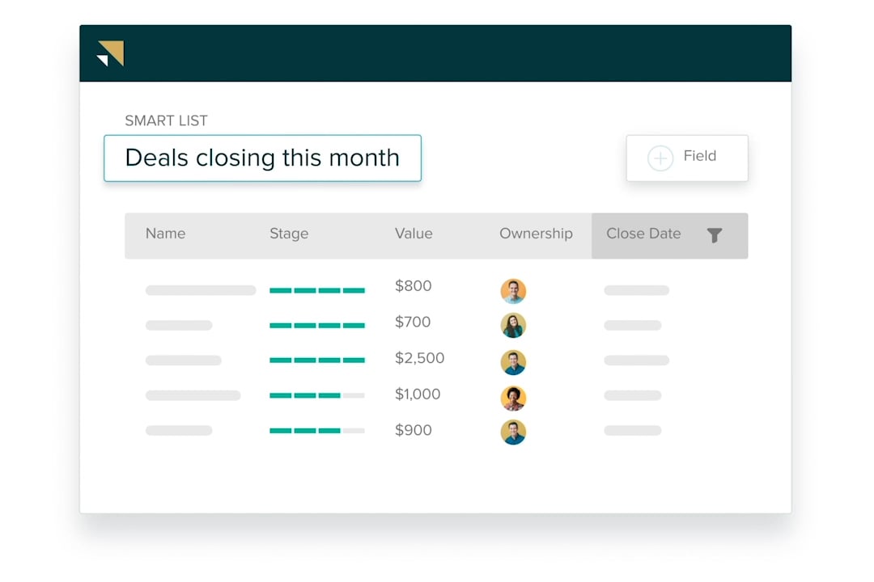Click the avatar on the $700 deal row
The height and width of the screenshot is (582, 874).
(514, 325)
